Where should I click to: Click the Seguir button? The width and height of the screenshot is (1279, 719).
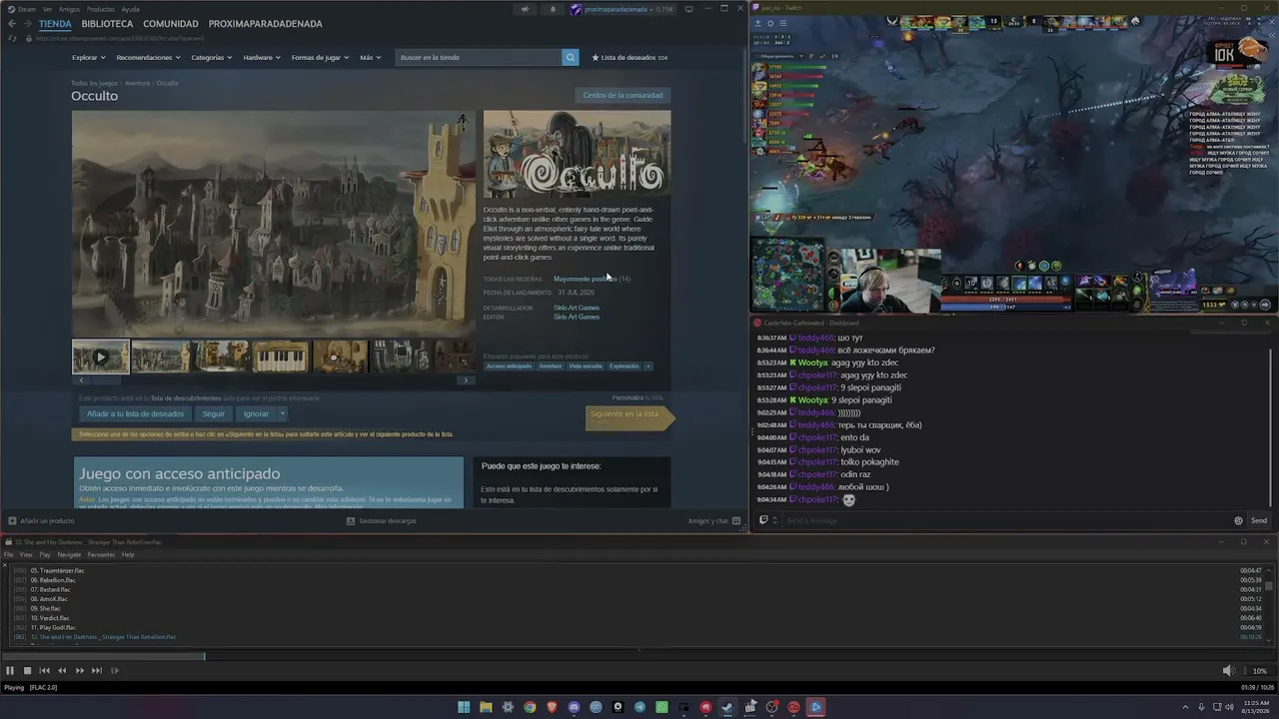coord(214,413)
